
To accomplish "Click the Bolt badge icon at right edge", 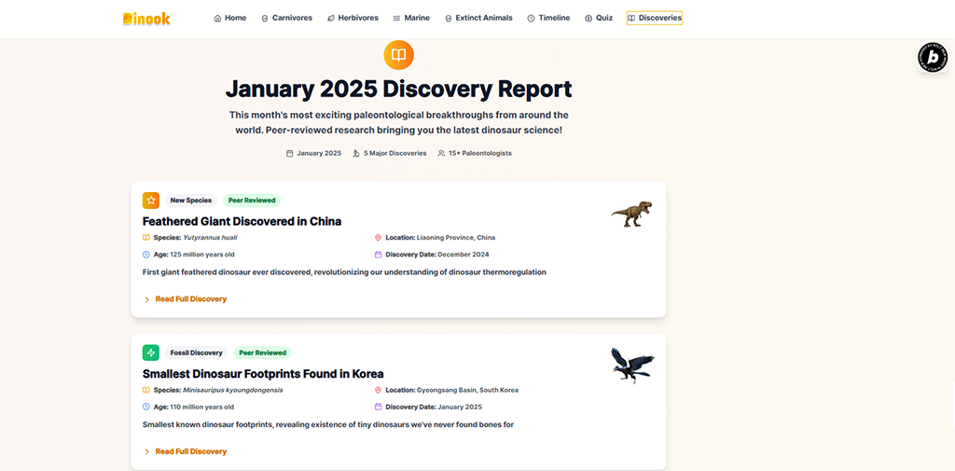I will click(933, 58).
